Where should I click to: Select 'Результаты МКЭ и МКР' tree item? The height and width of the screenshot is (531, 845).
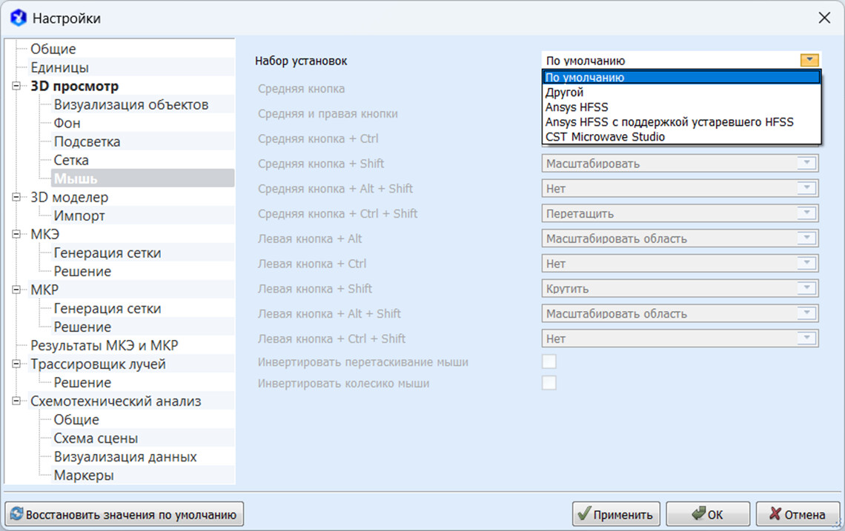[x=104, y=345]
